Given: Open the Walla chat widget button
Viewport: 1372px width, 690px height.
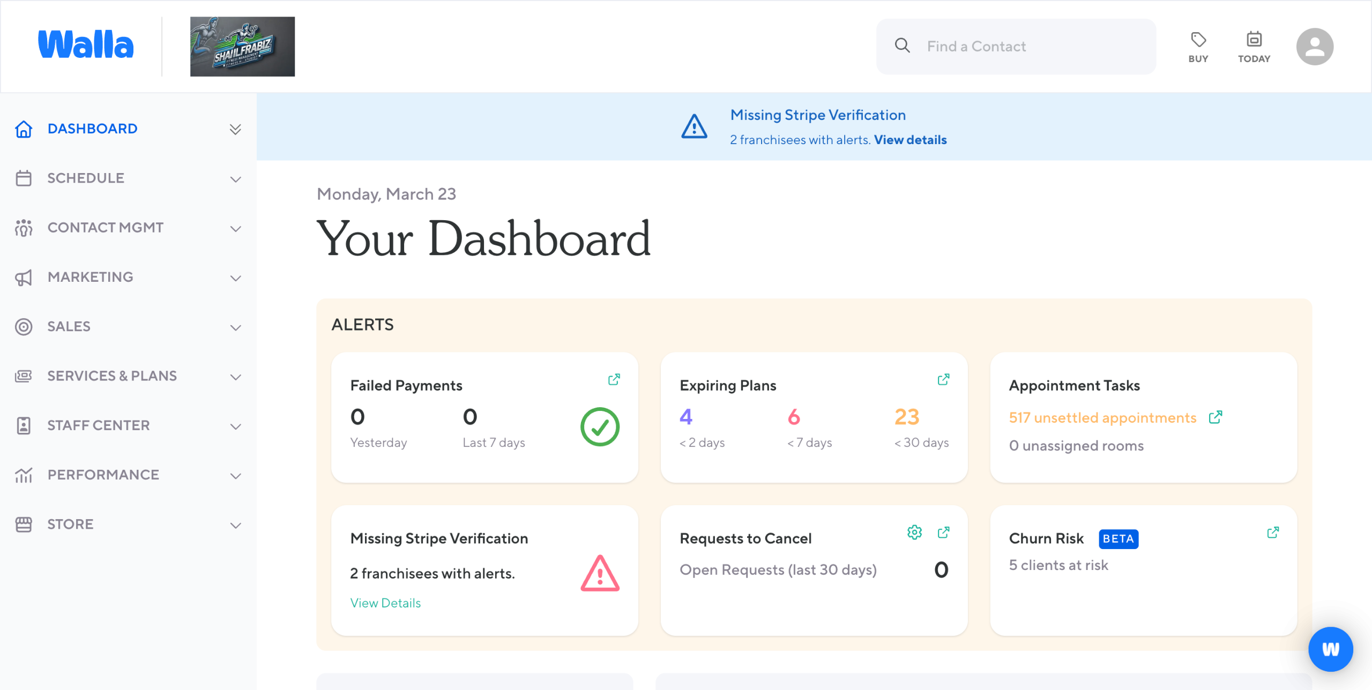Looking at the screenshot, I should (1330, 649).
